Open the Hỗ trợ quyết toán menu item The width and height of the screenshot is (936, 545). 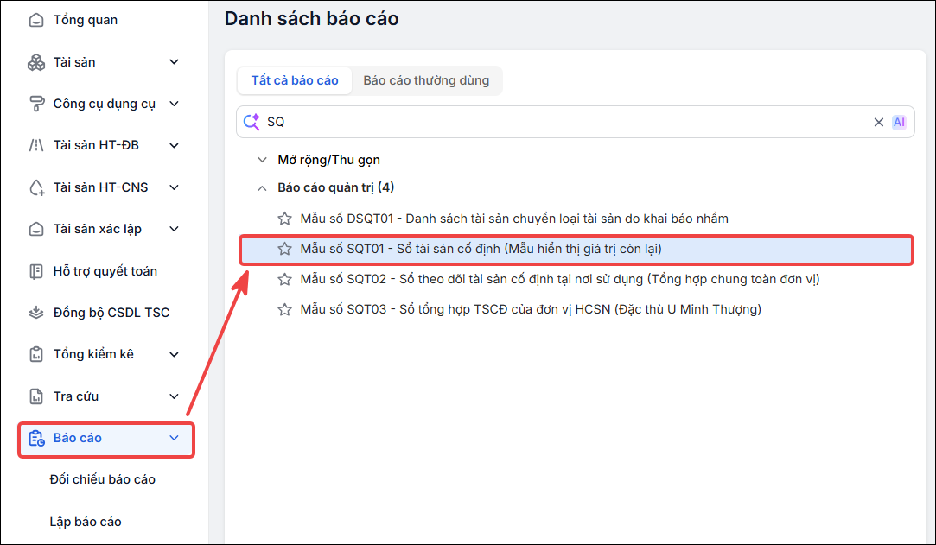tap(105, 271)
